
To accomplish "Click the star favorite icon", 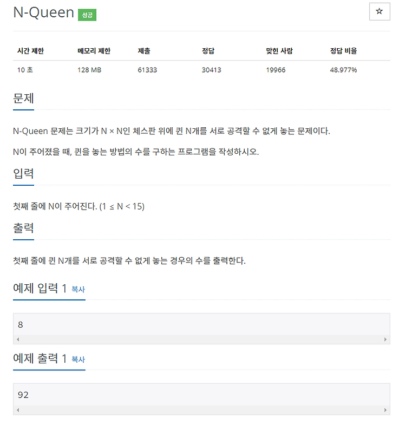I will click(x=379, y=11).
